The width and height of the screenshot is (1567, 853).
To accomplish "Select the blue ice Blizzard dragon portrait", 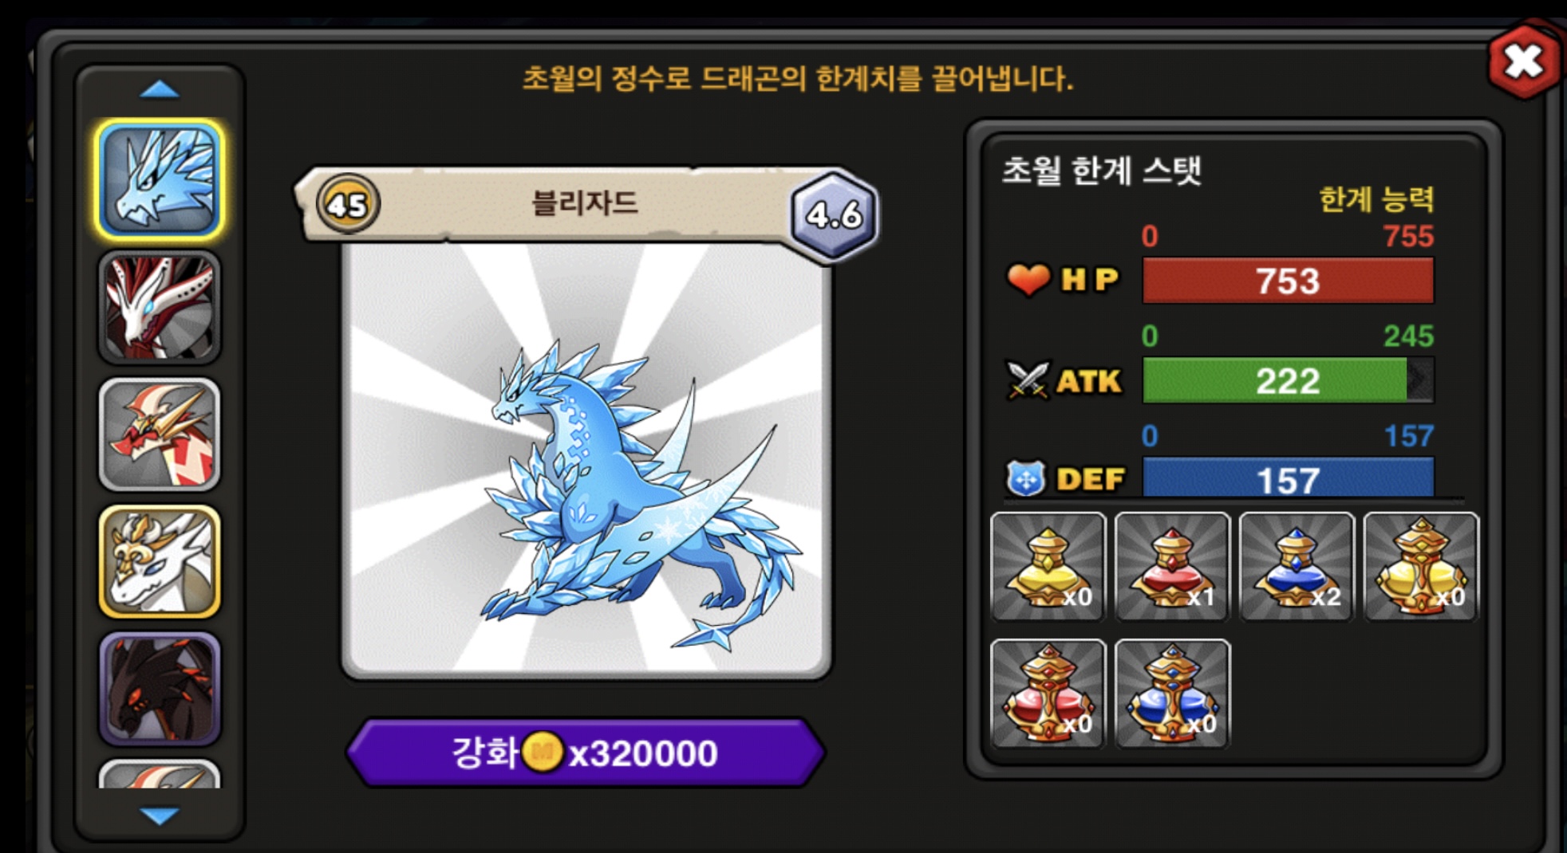I will pyautogui.click(x=160, y=180).
